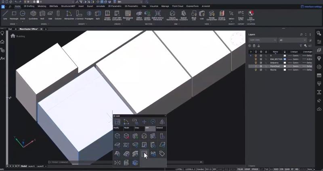Image resolution: width=323 pixels, height=171 pixels.
Task: Open the Layer state dropdown
Action: point(263,40)
